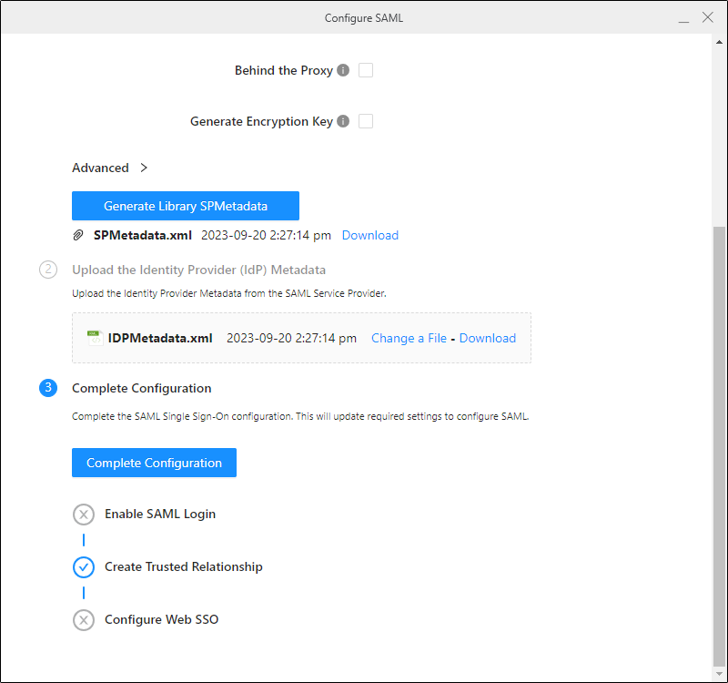Image resolution: width=728 pixels, height=683 pixels.
Task: Click the info icon beside Behind the Proxy
Action: (x=343, y=70)
